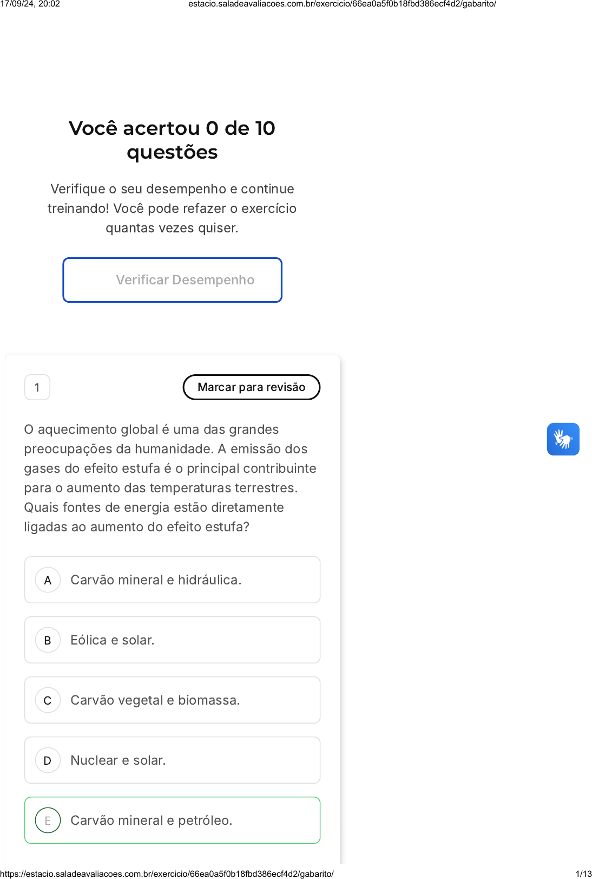Click the 'Verificar Desempenho' button
Screen dimensions: 592x879
172,280
